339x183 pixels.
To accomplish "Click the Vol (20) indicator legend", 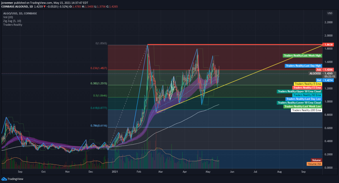I will (x=8, y=17).
